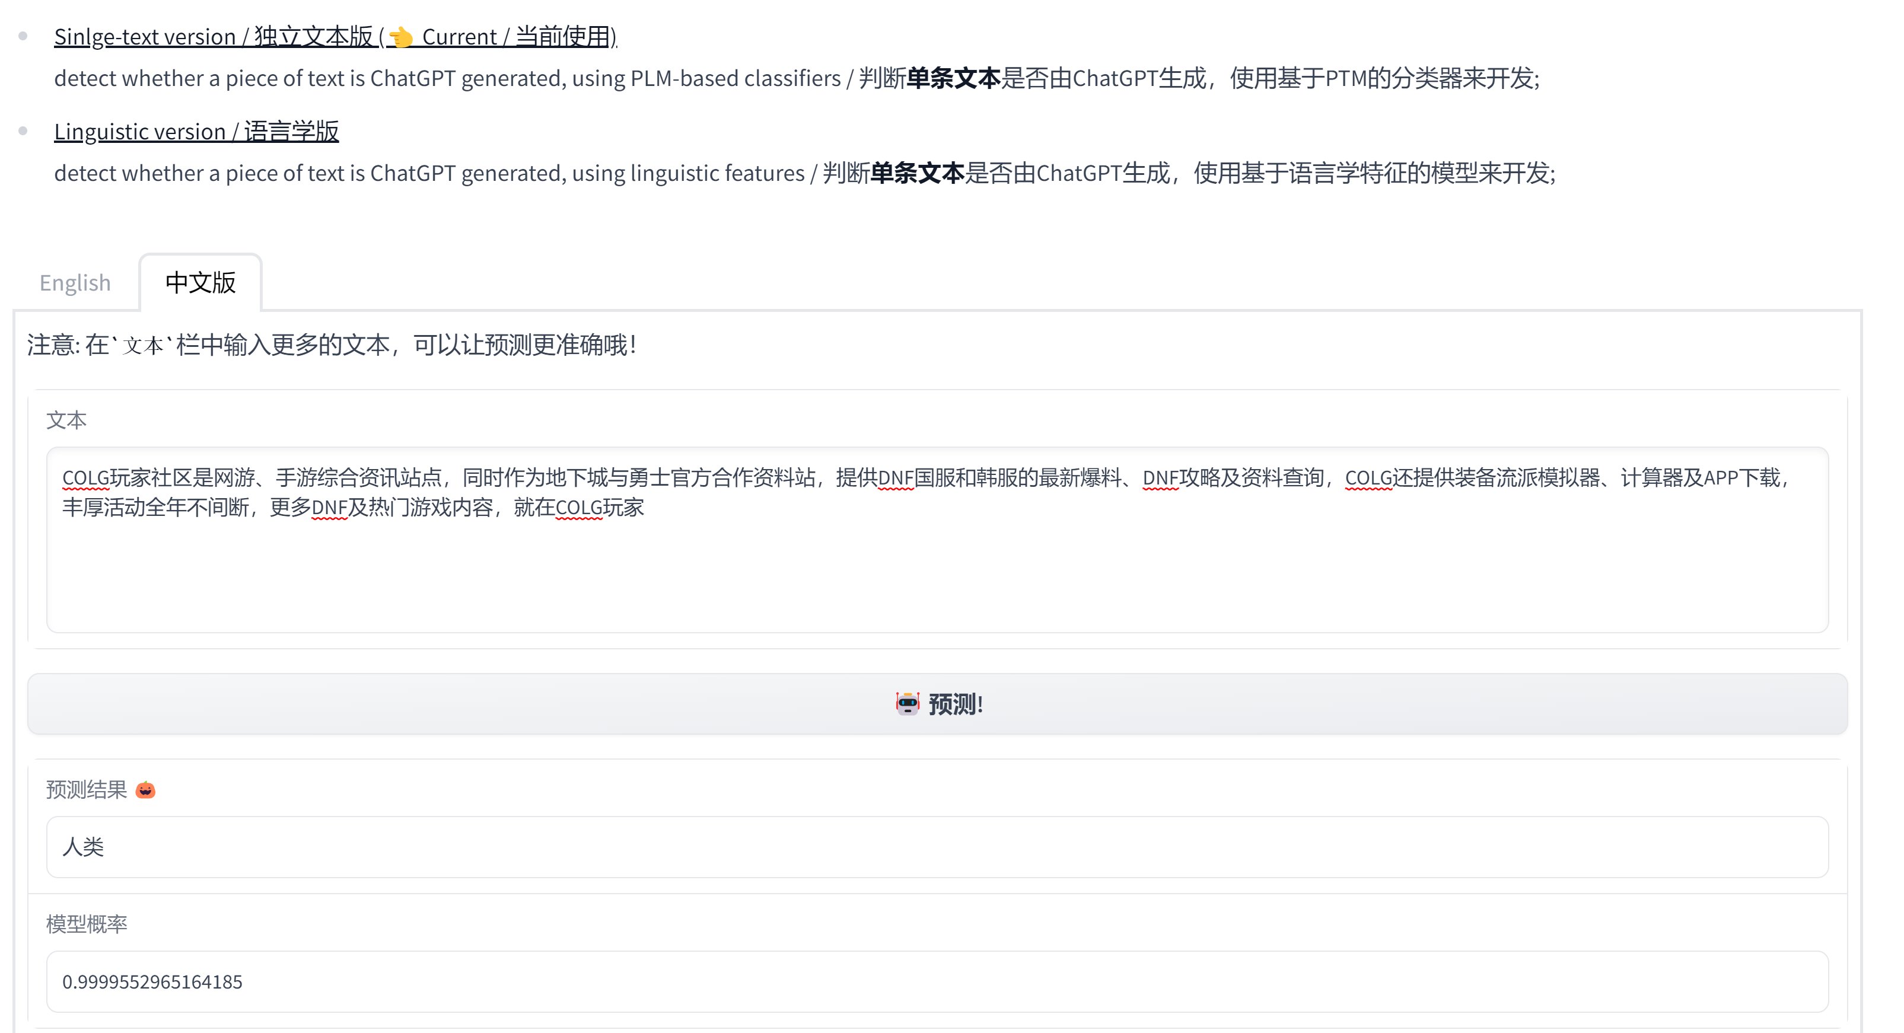This screenshot has height=1033, width=1904.
Task: Select the 中文版 tab
Action: (x=200, y=282)
